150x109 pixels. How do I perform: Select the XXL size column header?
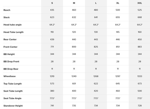pyautogui.click(x=139, y=3)
